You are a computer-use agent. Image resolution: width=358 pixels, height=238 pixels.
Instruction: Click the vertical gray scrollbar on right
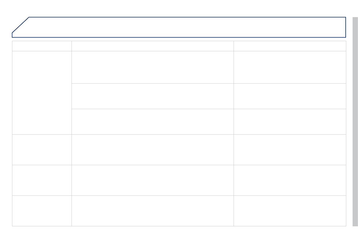355,121
